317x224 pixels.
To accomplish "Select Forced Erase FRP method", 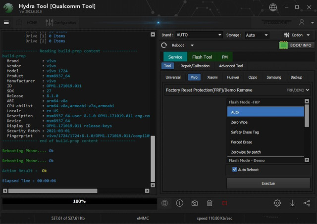I will 265,142.
